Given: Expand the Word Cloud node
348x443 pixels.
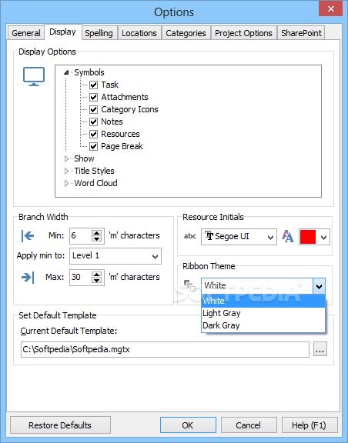Looking at the screenshot, I should pyautogui.click(x=66, y=183).
